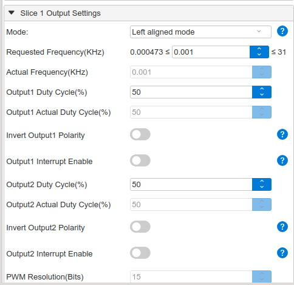Enable Output1 Interrupt Enable switch

pos(140,160)
